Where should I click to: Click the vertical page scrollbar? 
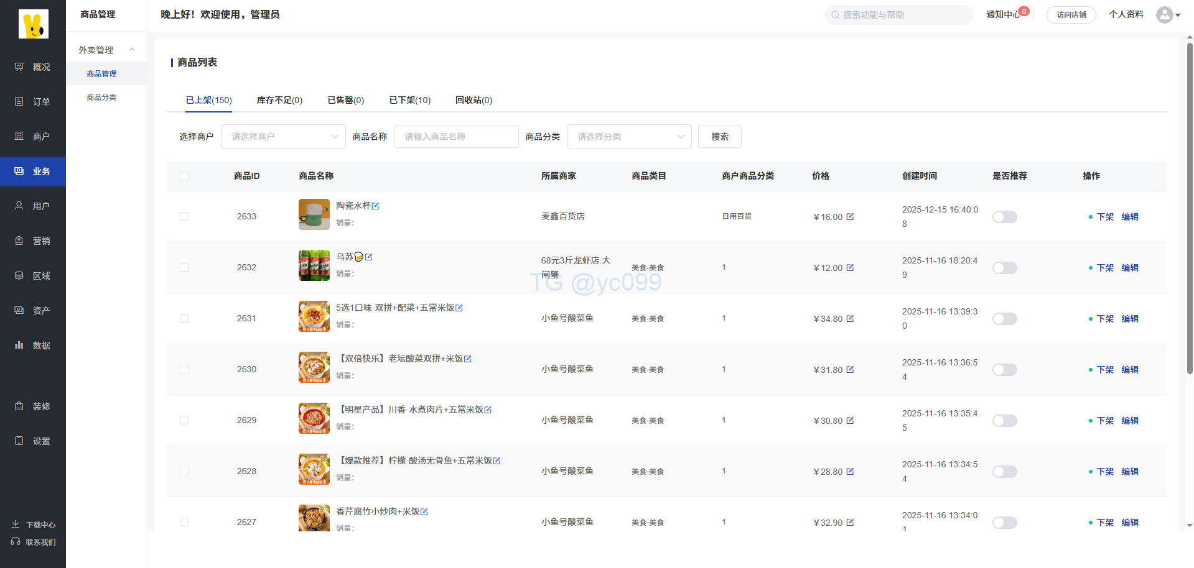point(1190,205)
